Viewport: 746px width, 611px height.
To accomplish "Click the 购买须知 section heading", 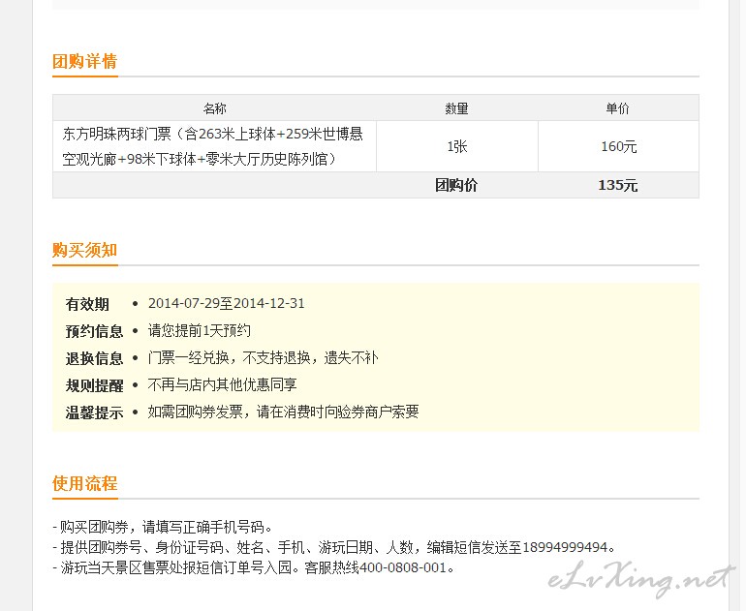I will pyautogui.click(x=84, y=250).
